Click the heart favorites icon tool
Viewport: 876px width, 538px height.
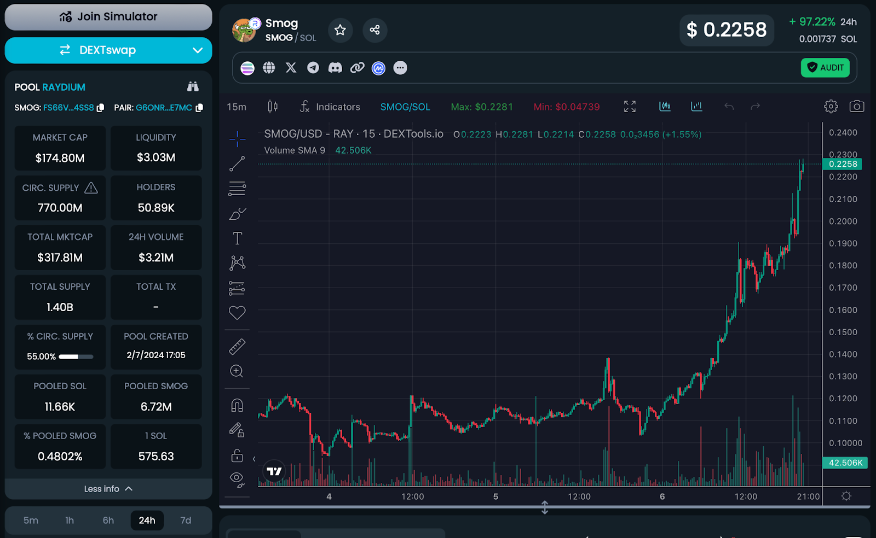pyautogui.click(x=237, y=313)
